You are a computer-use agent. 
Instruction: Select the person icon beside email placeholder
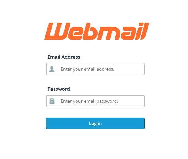click(x=52, y=69)
